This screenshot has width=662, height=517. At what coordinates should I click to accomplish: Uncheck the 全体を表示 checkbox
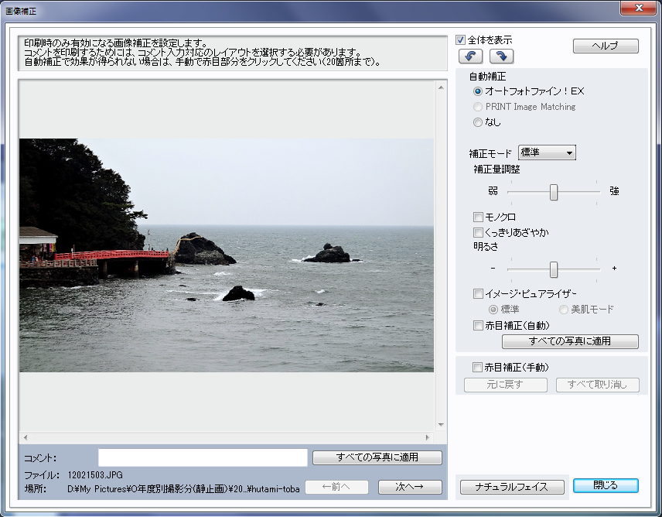coord(461,39)
